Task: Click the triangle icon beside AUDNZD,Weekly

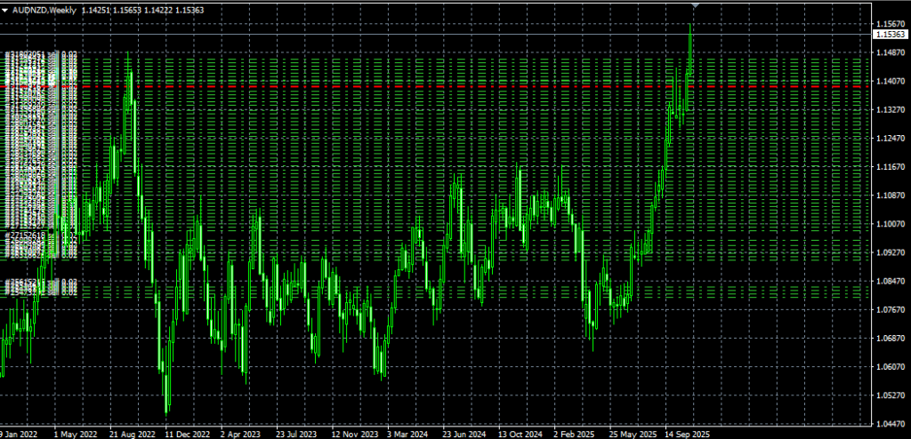Action: click(x=5, y=8)
